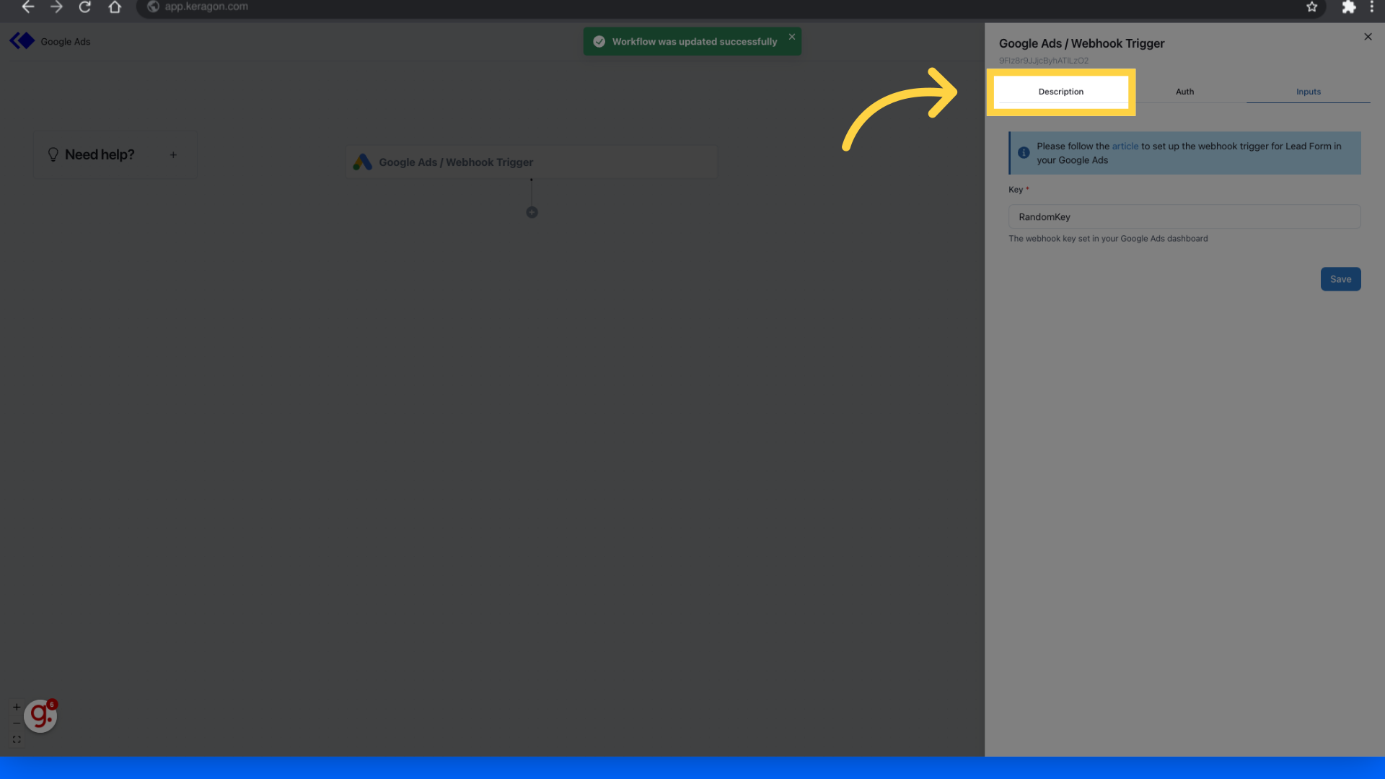Go back using browser back arrow
Screen dimensions: 1385x779
point(28,7)
